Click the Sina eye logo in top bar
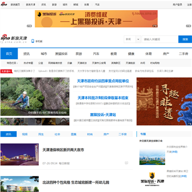The height and width of the screenshot is (192, 192). coord(4,4)
